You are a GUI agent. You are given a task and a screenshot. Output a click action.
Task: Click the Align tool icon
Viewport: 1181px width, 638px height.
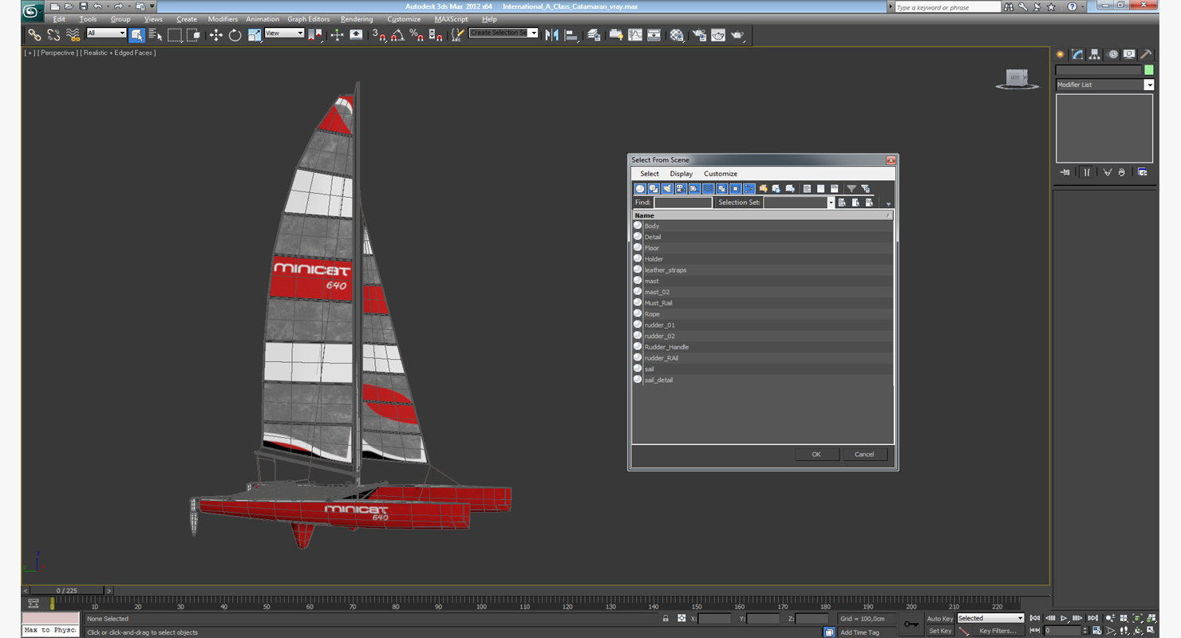coord(571,35)
